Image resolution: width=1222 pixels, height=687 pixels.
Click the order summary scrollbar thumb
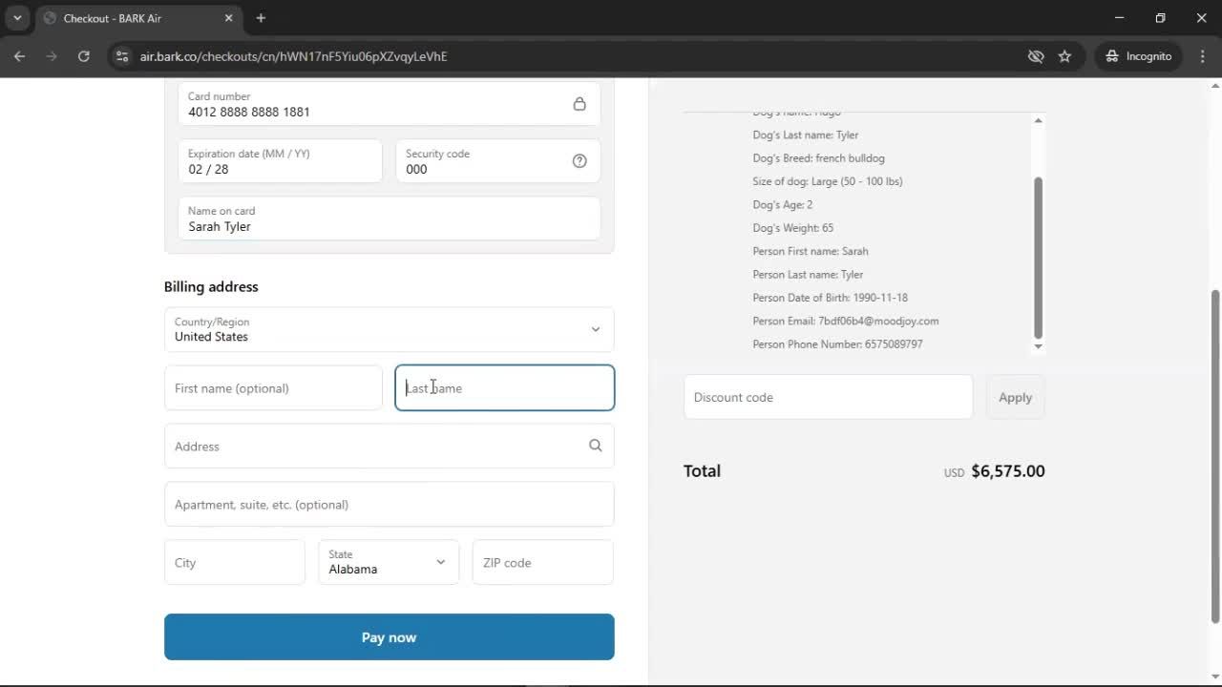1039,258
